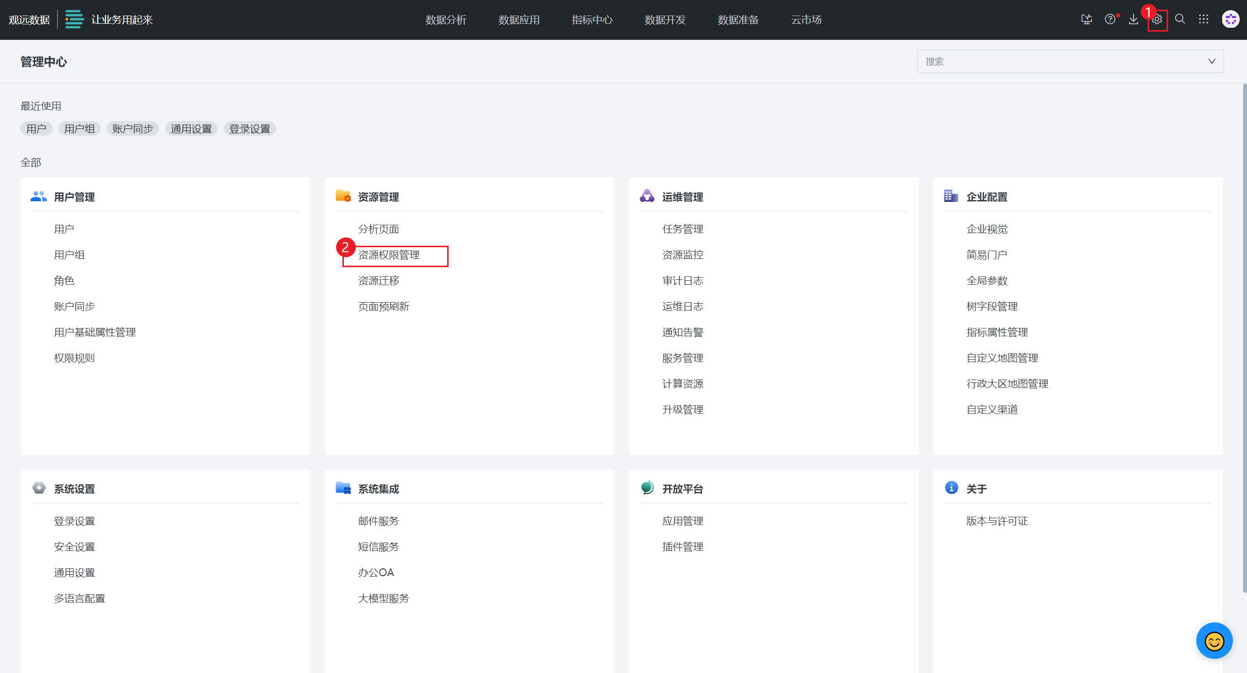This screenshot has width=1247, height=673.
Task: Open the magnifier search icon in header
Action: pyautogui.click(x=1180, y=19)
